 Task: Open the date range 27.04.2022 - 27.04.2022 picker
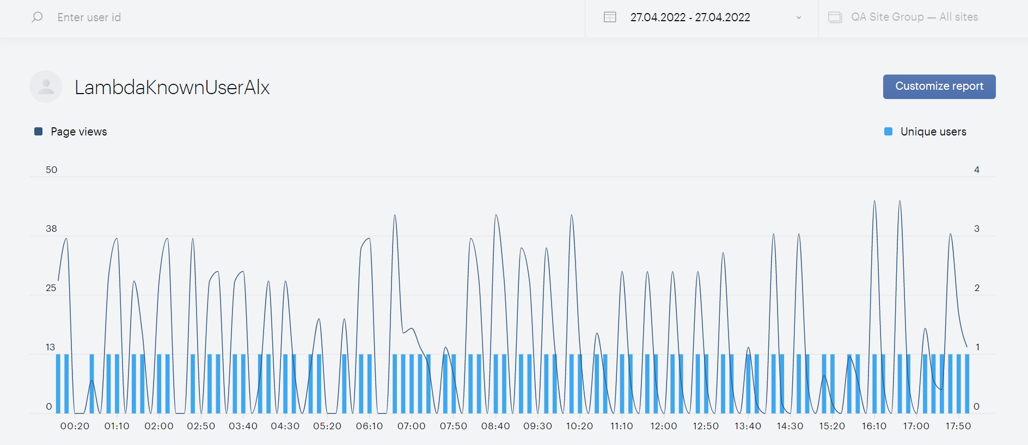[701, 17]
